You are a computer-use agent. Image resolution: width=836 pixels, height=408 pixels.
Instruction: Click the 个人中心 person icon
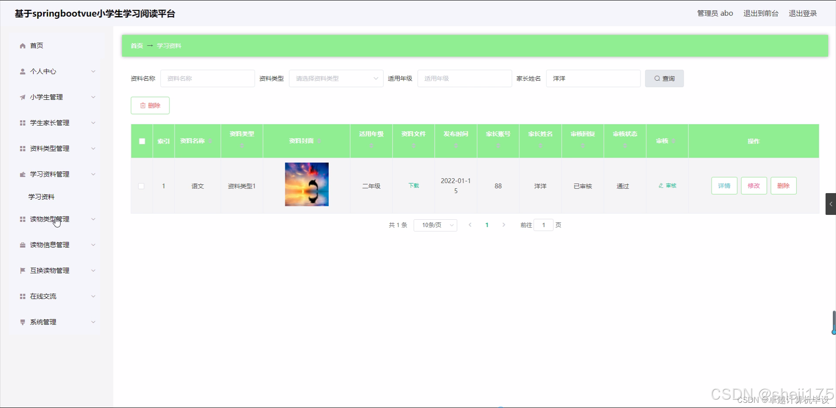tap(22, 71)
